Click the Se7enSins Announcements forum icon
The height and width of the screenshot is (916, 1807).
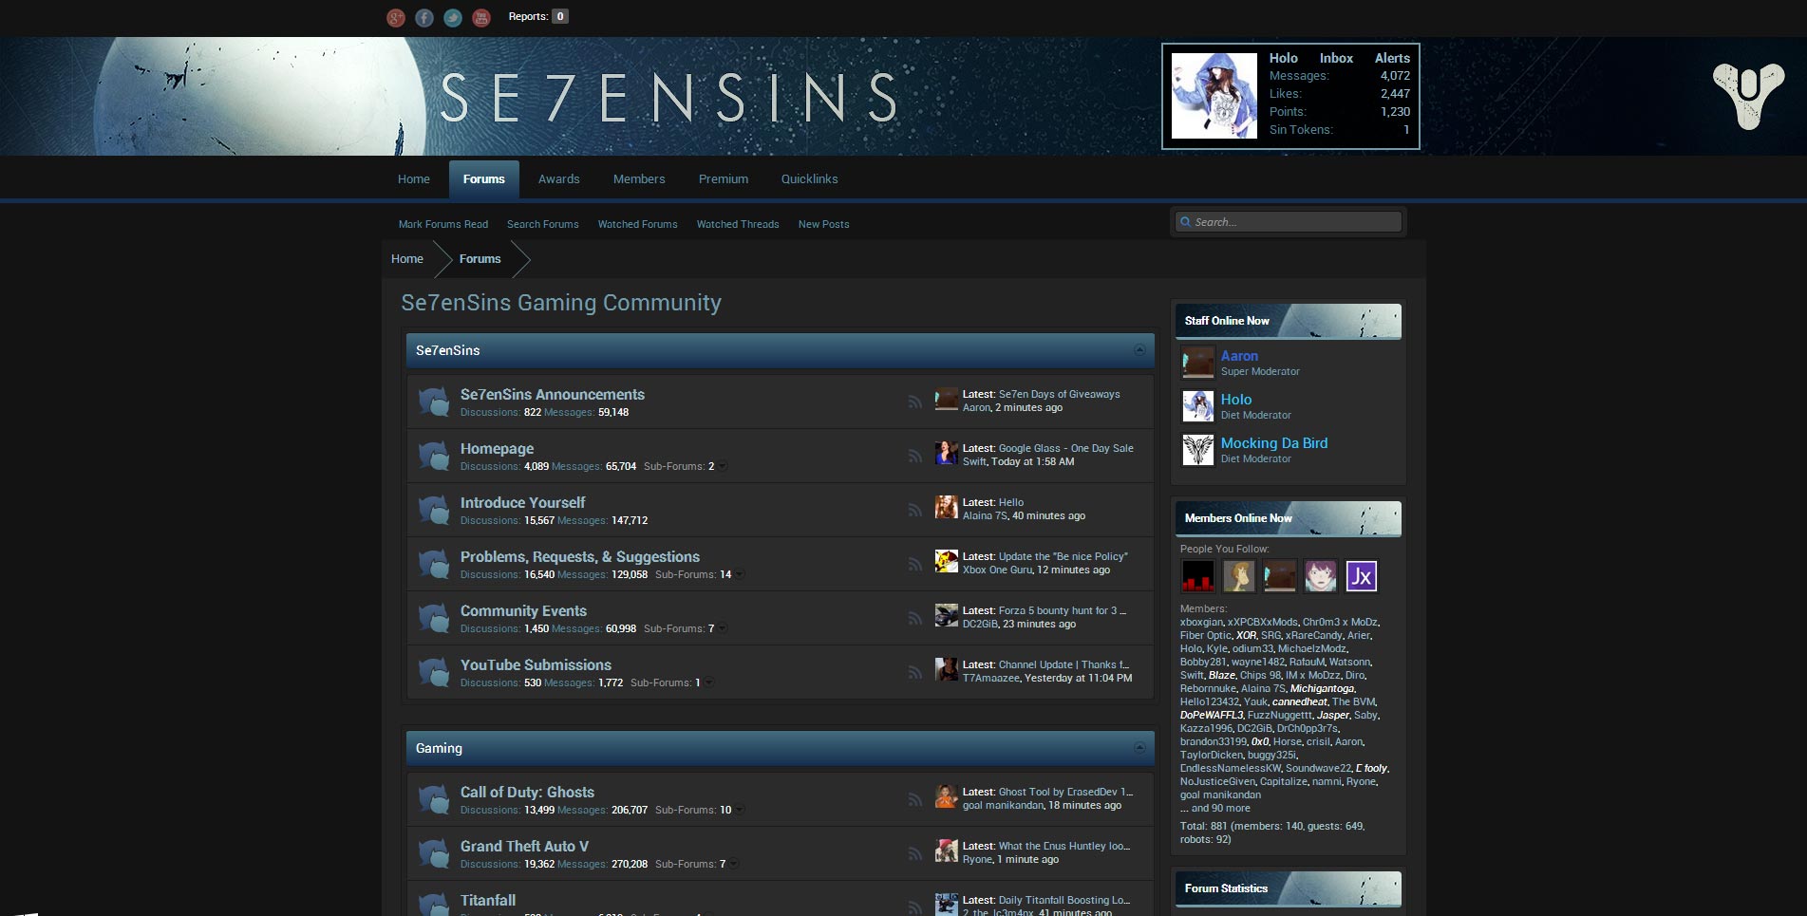(x=434, y=402)
